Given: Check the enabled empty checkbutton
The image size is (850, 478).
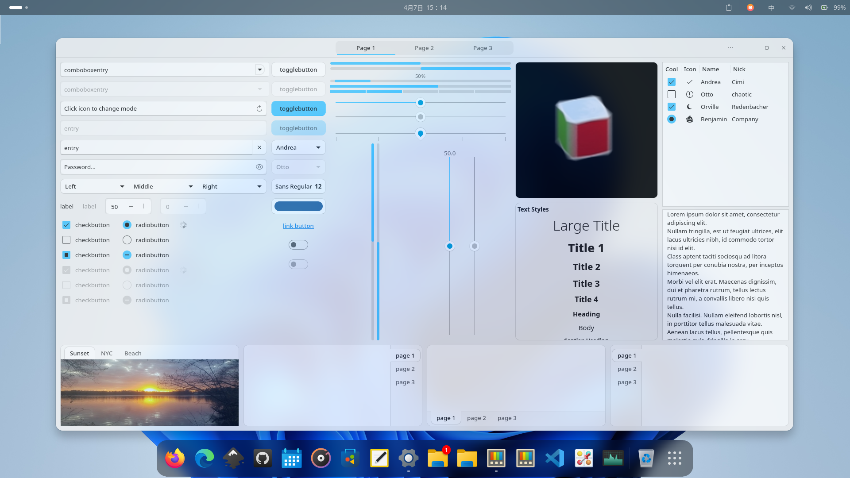Looking at the screenshot, I should tap(66, 240).
